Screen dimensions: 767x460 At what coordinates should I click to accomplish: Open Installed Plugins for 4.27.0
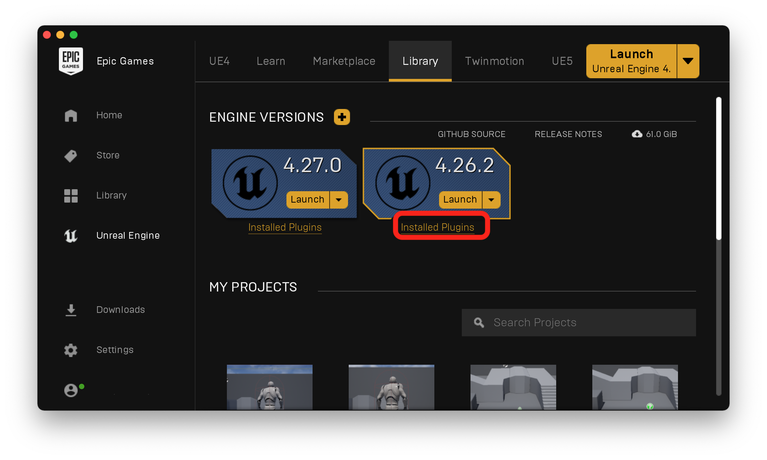click(x=285, y=227)
